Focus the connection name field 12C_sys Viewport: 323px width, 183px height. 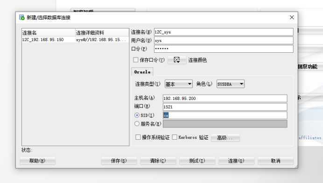(x=224, y=32)
